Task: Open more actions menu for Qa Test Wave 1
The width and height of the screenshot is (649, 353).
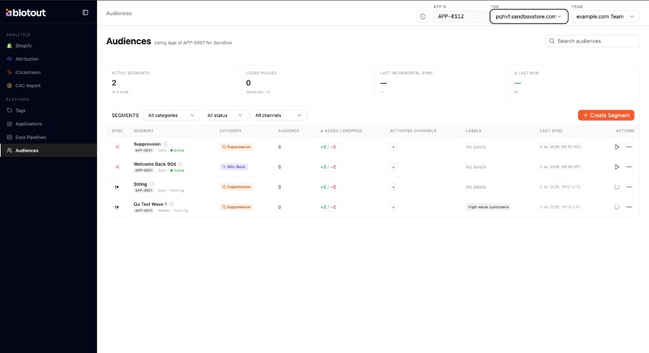Action: 629,207
